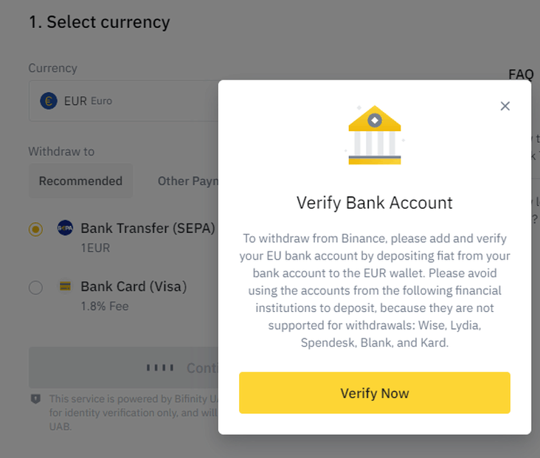Switch to the Other Payment tab
540x458 pixels.
[188, 181]
